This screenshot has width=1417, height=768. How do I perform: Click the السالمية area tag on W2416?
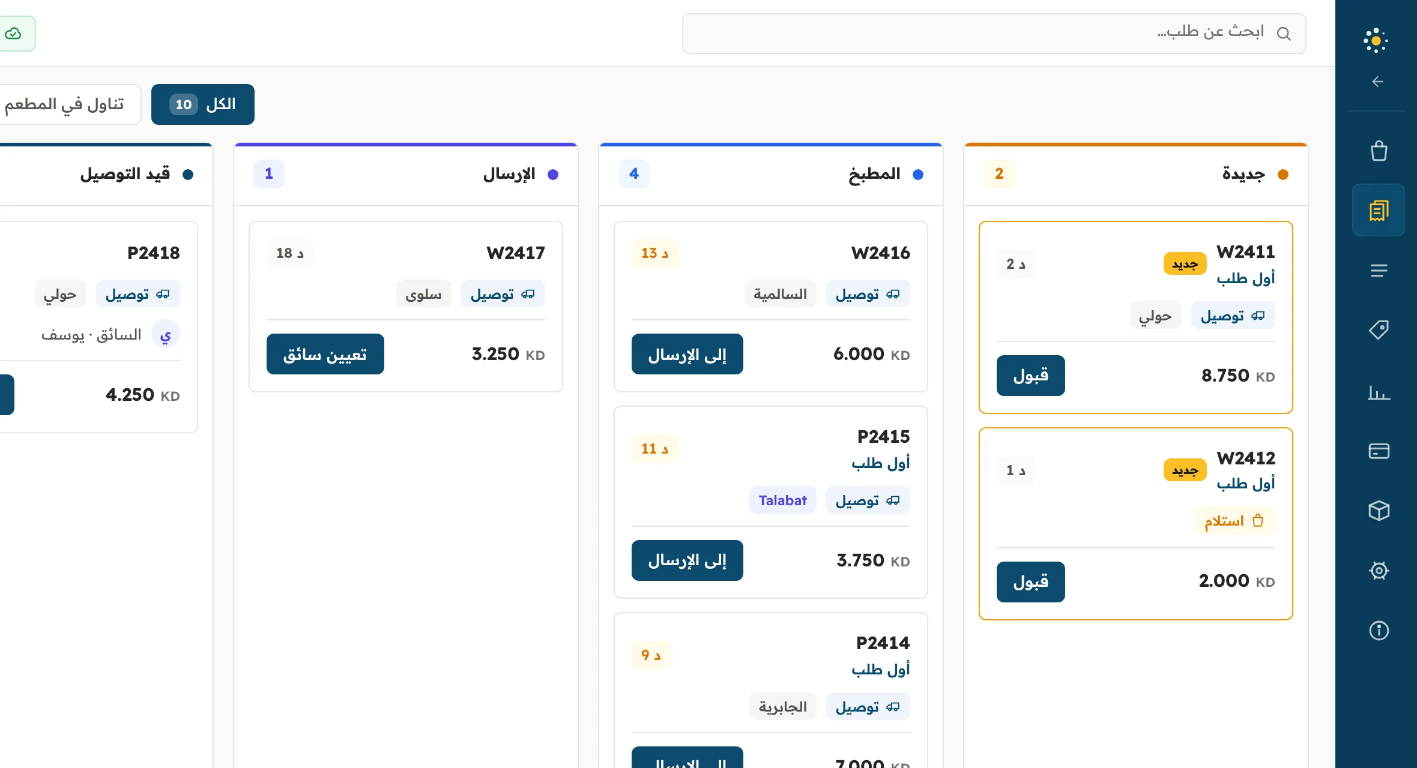pos(781,294)
